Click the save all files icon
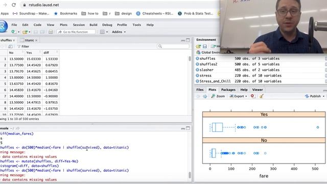Viewport: 327px width, 184px height. click(42, 32)
